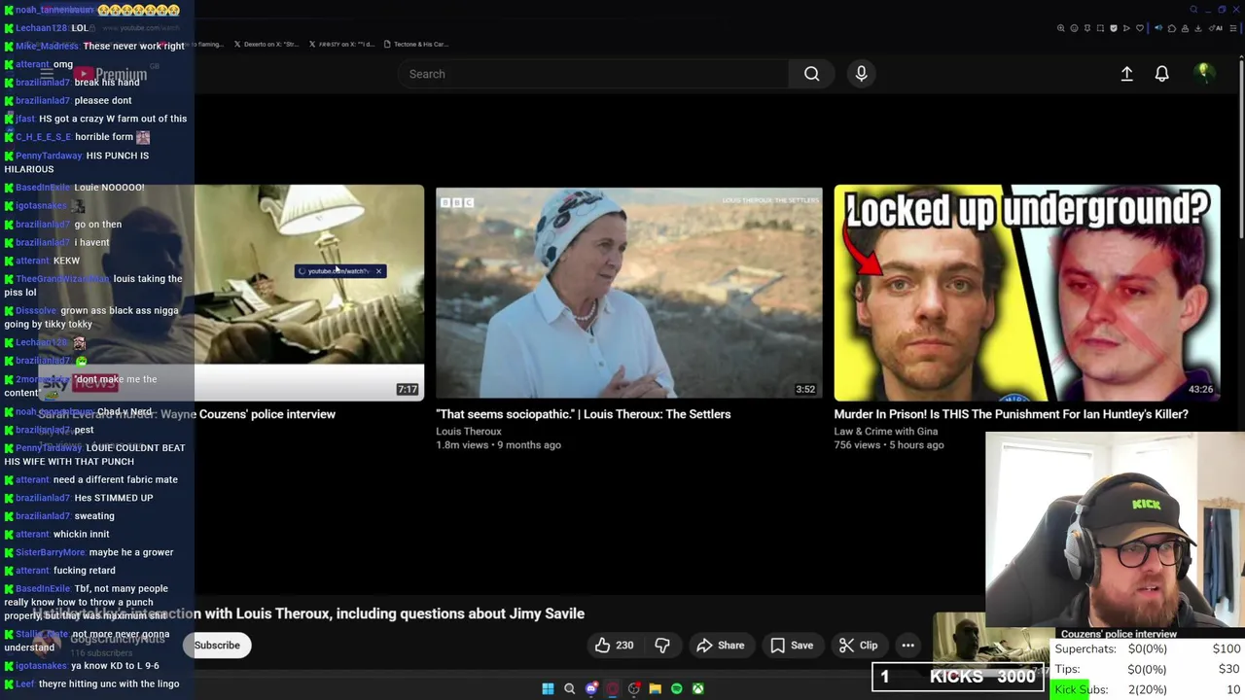Open Spotify from the taskbar

[x=676, y=688]
